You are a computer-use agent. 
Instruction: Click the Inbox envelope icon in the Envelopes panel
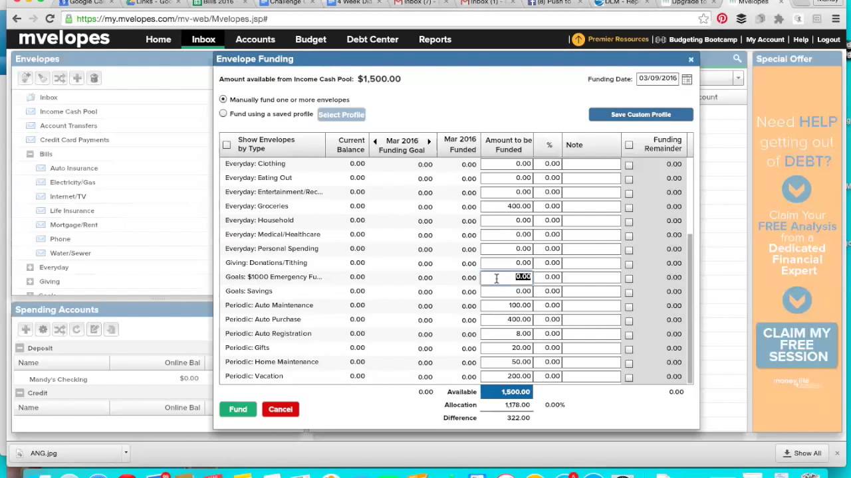[x=31, y=98]
